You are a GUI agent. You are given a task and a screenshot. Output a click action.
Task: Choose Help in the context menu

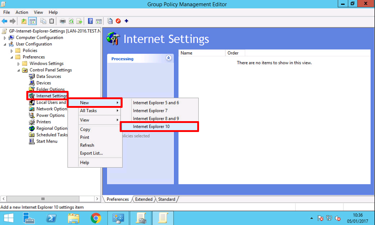(x=95, y=162)
